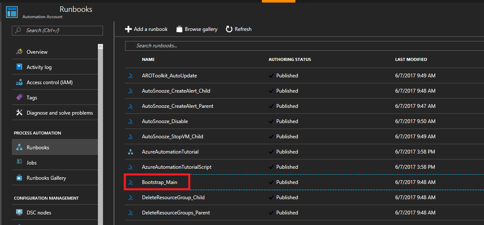Click the Runbooks Gallery icon

point(19,178)
